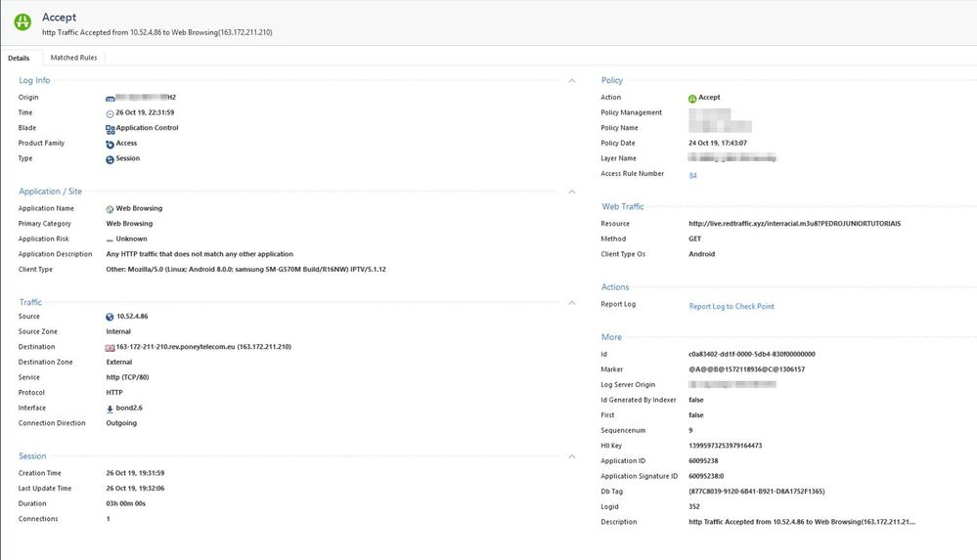Click the bond2.6 interface arrow icon

click(x=111, y=409)
